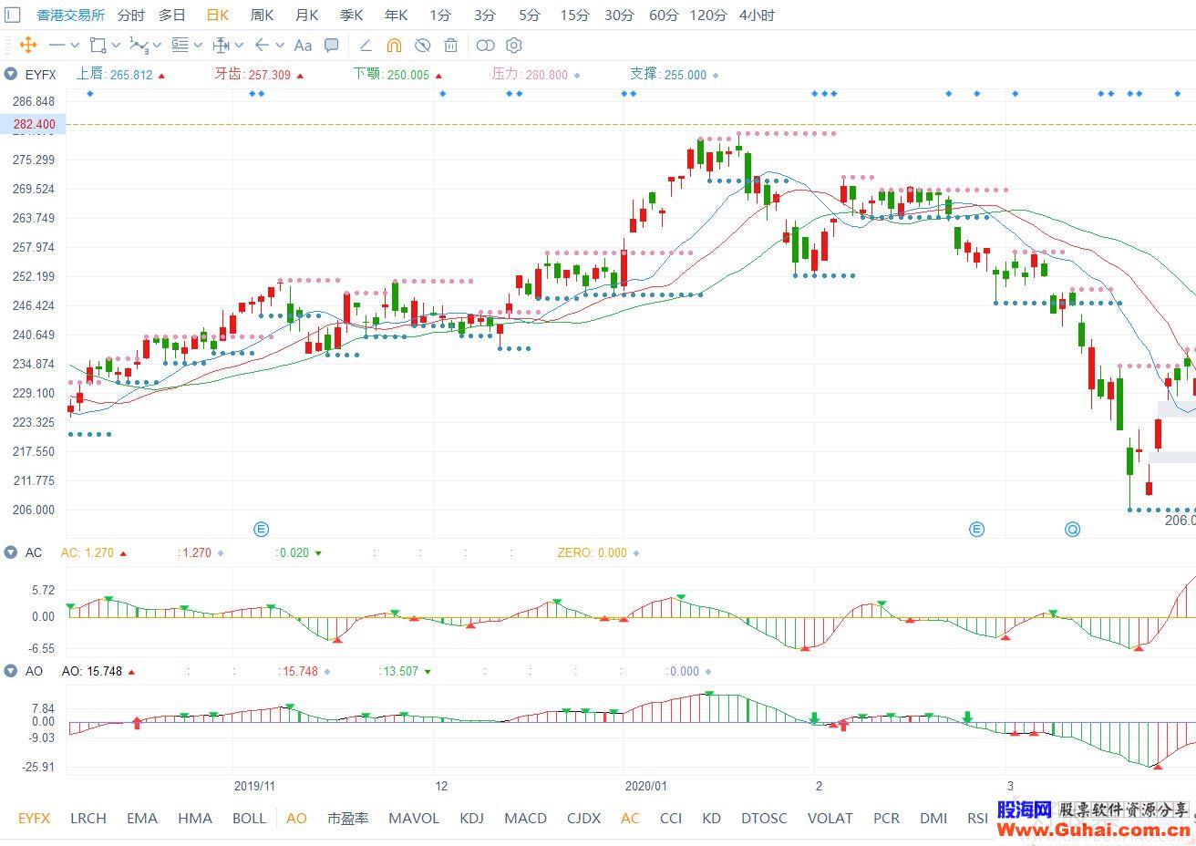Screen dimensions: 1196x846
Task: Enable the EMA indicator
Action: click(x=142, y=818)
